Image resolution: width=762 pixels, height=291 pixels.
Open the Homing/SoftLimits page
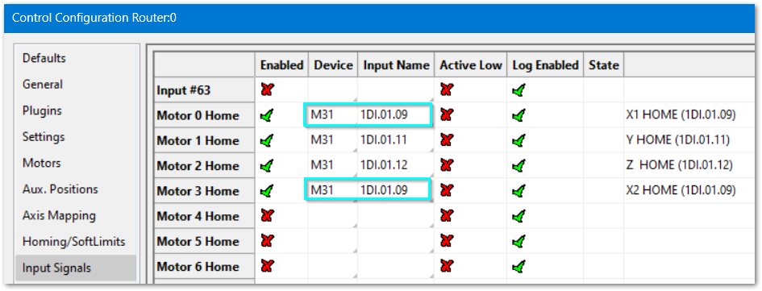74,242
